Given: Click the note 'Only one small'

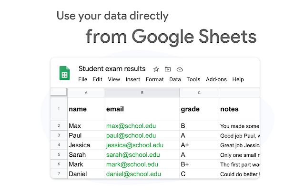Looking at the screenshot, I should [239, 155].
